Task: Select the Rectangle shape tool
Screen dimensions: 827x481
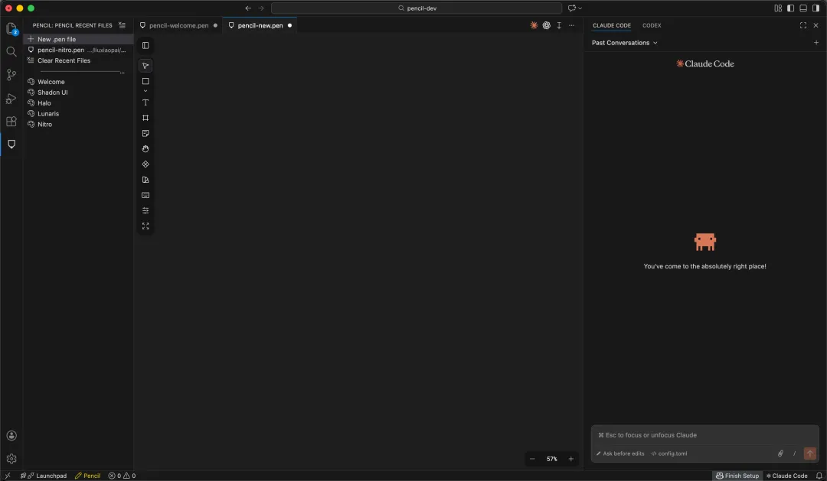Action: 145,81
